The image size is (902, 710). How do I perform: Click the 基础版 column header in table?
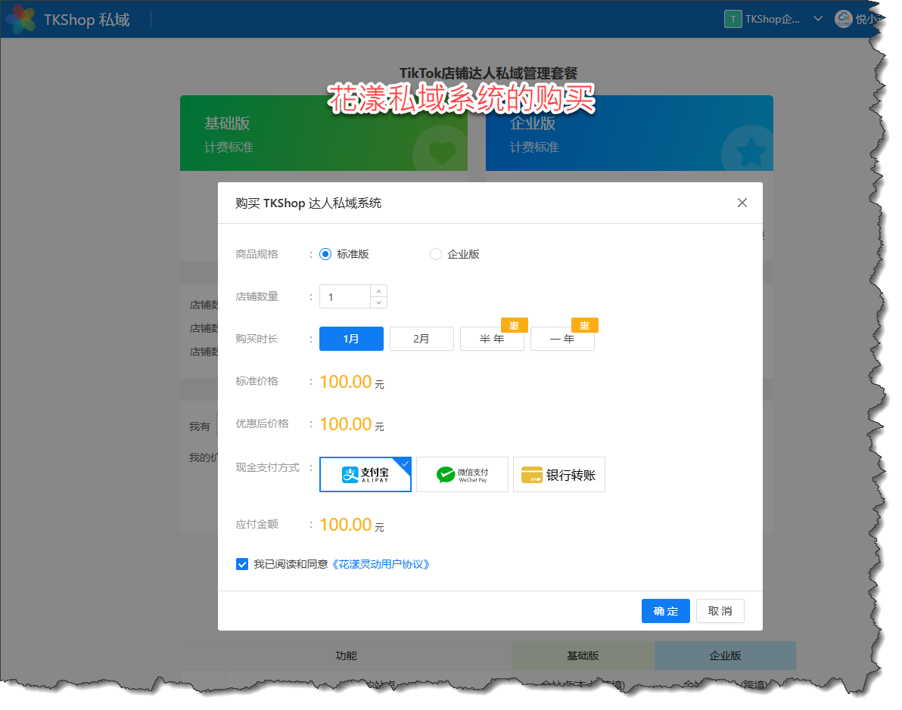pyautogui.click(x=583, y=656)
